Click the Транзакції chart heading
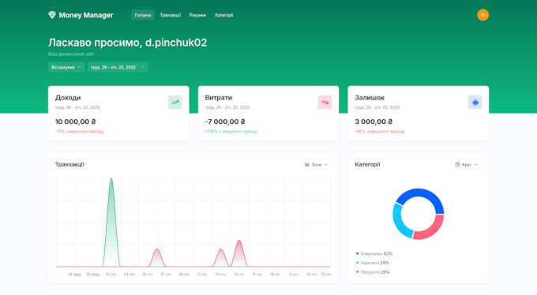The image size is (537, 295). [x=69, y=165]
